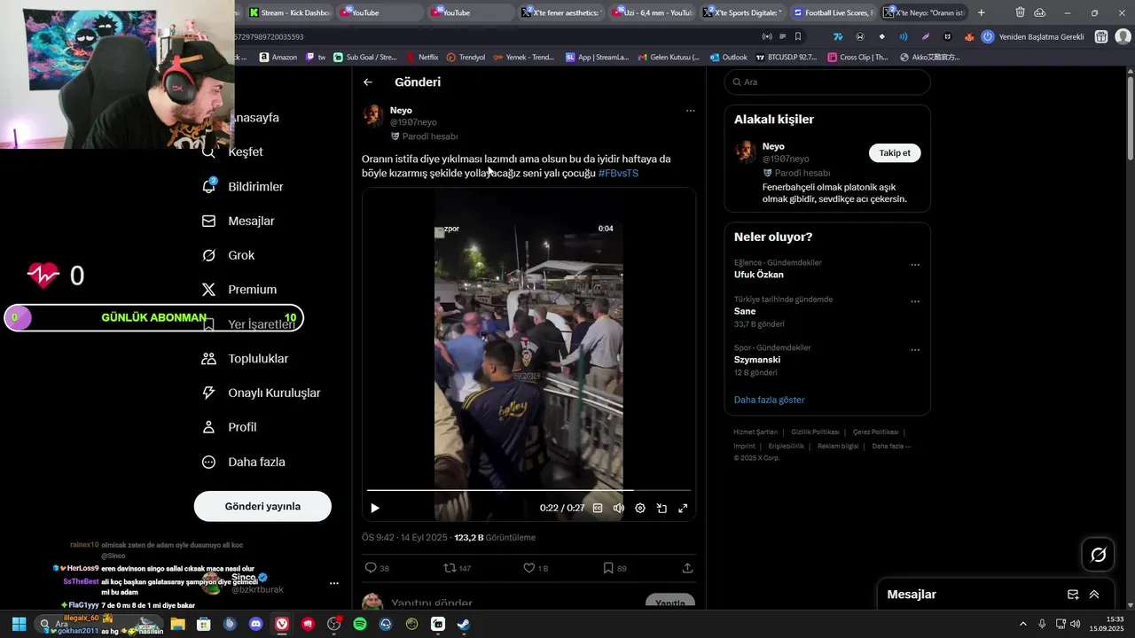Open Hizmet Şartları footer link
Screen dimensions: 1135x638
755,432
